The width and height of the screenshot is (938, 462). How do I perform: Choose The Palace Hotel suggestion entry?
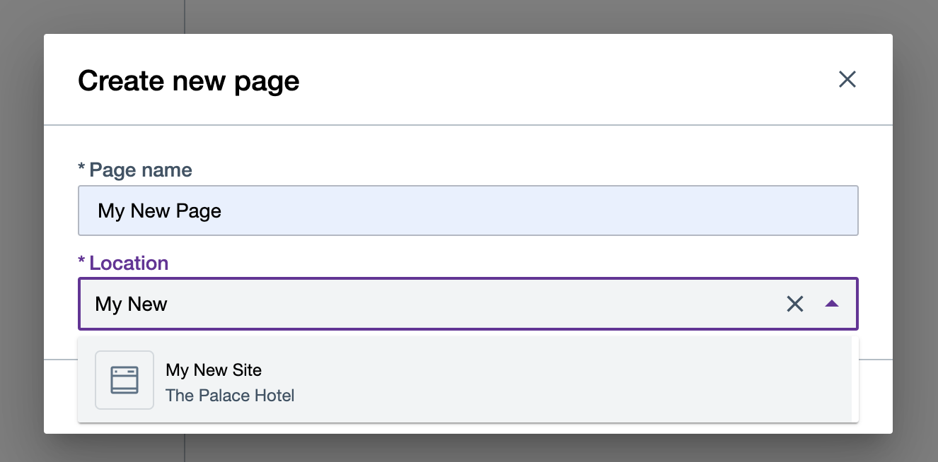230,396
